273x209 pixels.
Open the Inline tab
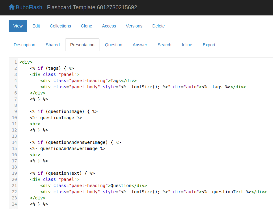(x=187, y=45)
